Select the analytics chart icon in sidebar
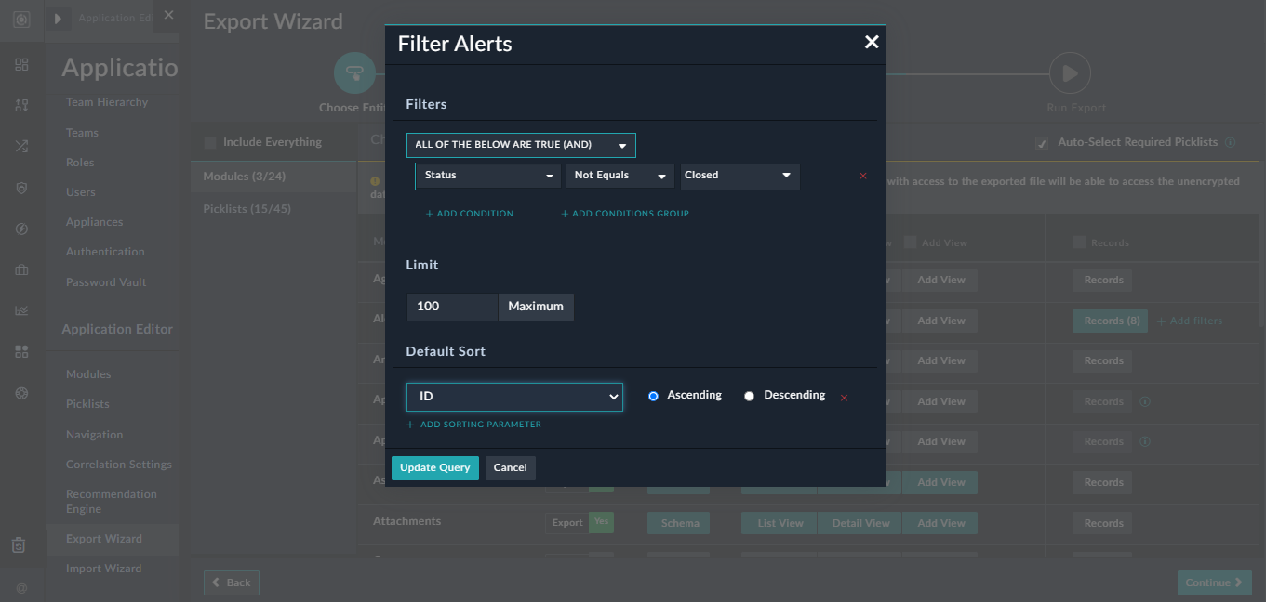The image size is (1266, 602). [x=21, y=310]
